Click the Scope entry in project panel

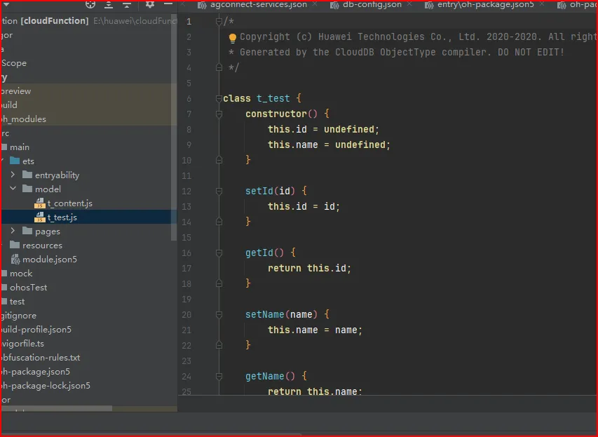pyautogui.click(x=14, y=63)
